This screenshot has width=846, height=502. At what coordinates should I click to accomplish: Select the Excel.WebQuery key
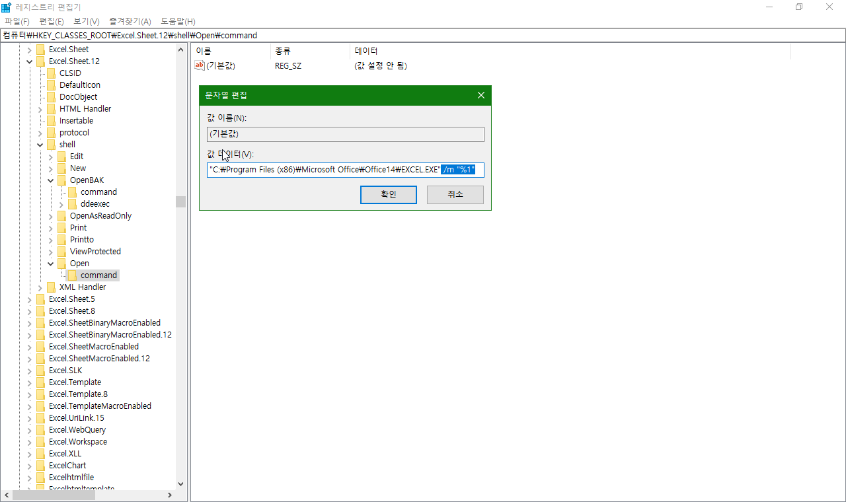tap(77, 430)
